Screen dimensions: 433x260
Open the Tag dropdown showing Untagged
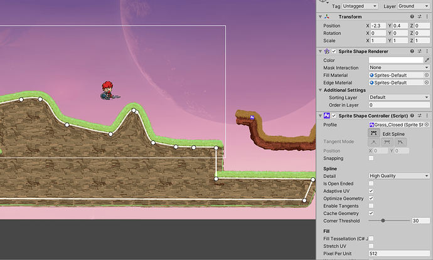point(360,6)
